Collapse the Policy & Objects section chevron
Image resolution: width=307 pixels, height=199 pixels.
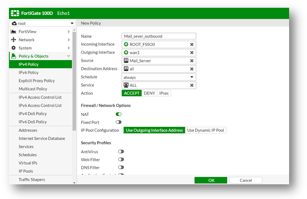[x=69, y=56]
